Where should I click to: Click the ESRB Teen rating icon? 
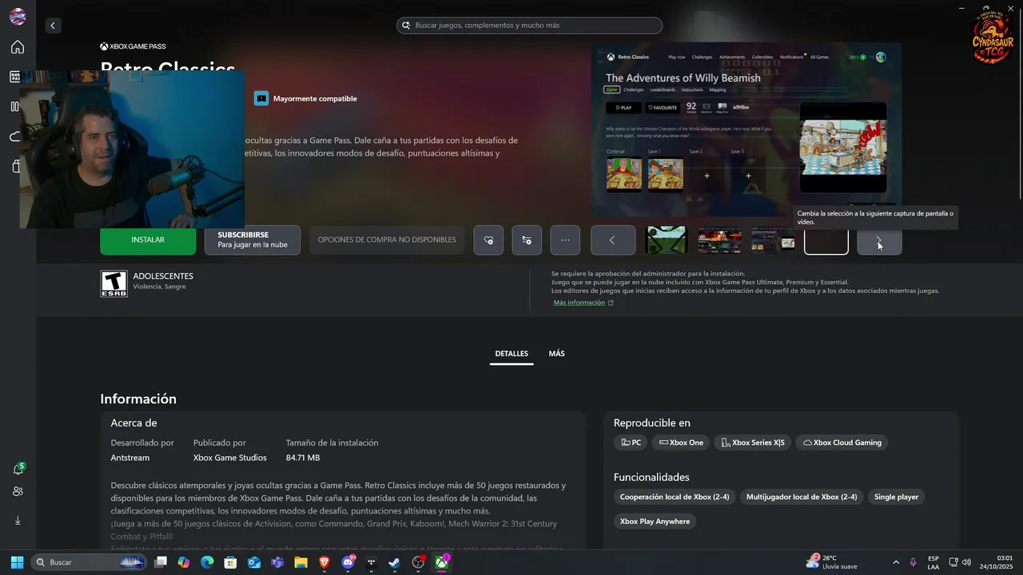(113, 284)
